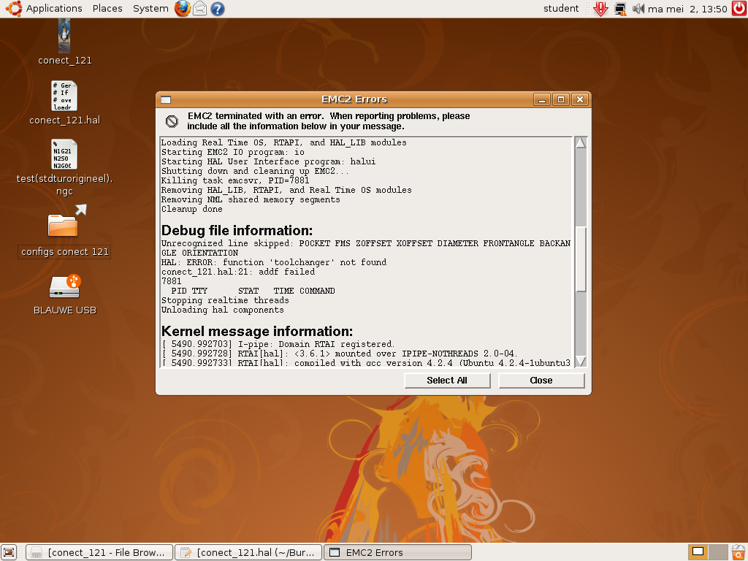Click the error log vertical scrollbar thumb

click(x=581, y=259)
